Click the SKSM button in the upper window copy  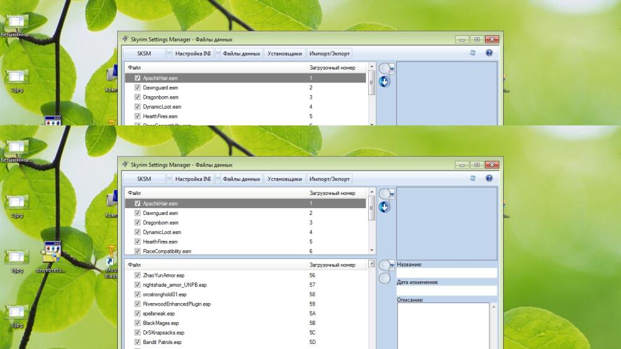coord(144,53)
